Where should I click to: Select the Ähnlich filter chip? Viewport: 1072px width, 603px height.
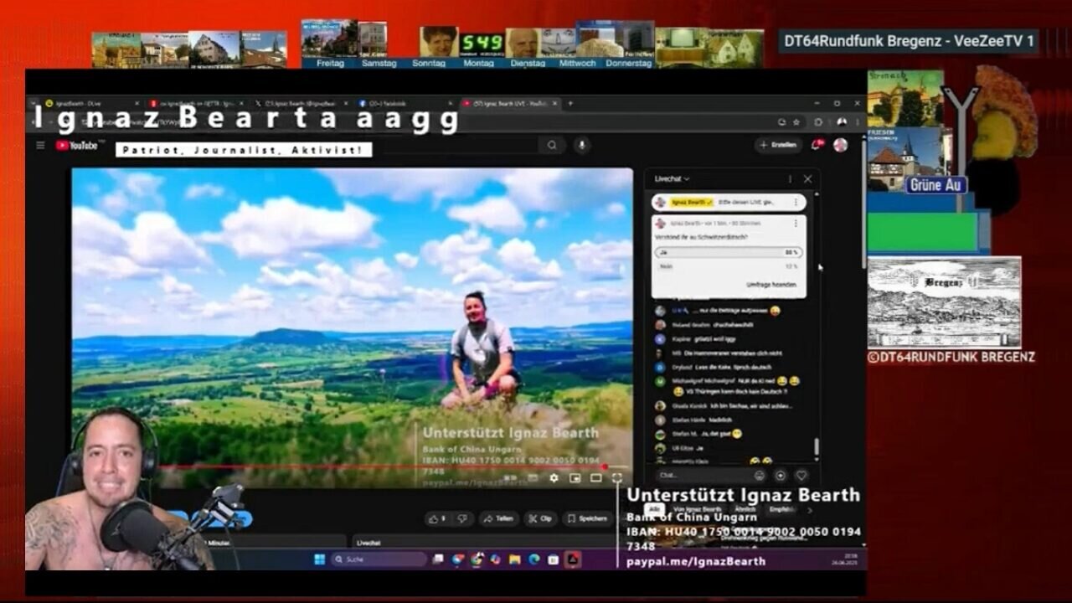coord(745,510)
